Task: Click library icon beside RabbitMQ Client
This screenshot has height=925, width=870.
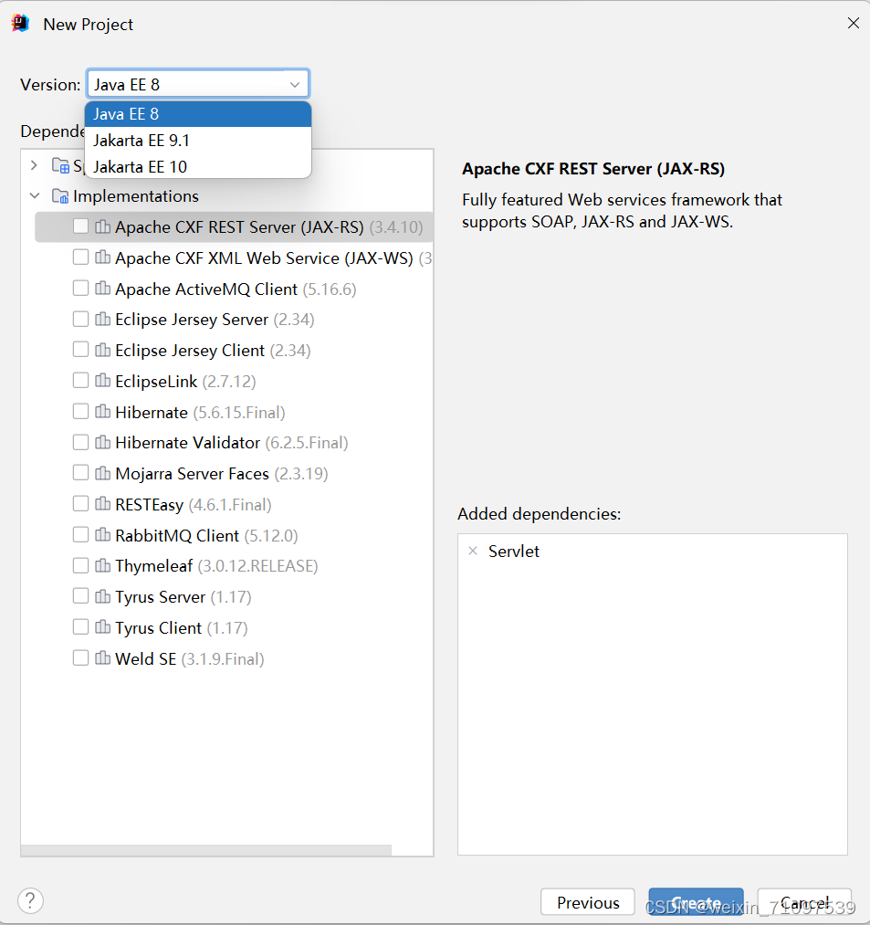Action: pos(102,535)
